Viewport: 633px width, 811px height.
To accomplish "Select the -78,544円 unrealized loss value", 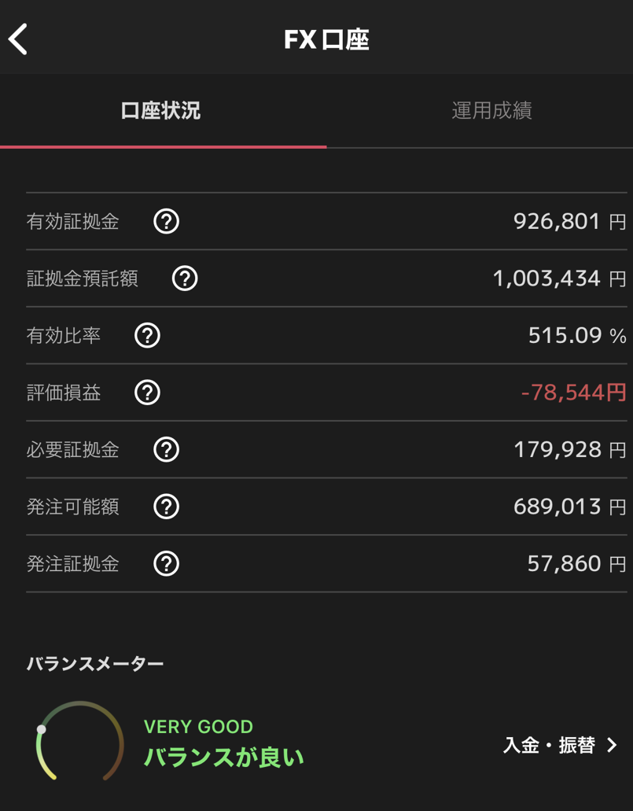I will pyautogui.click(x=573, y=393).
